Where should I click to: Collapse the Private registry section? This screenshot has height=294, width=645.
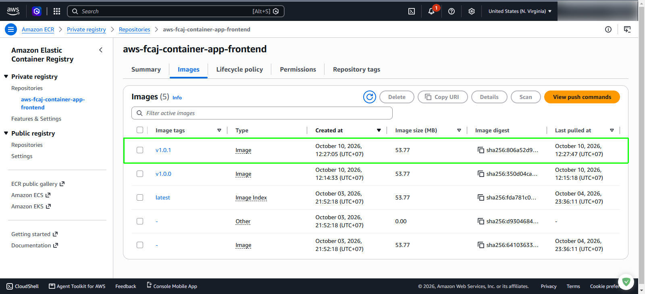[6, 76]
